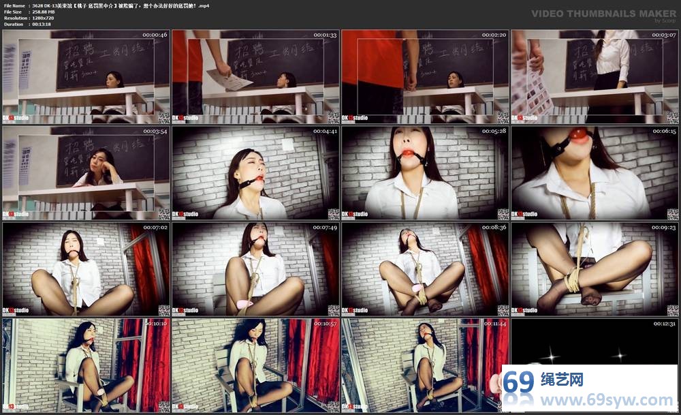Screen dimensions: 681x415
Task: Pick the frame with timestamp 00:04:41
Action: point(255,173)
